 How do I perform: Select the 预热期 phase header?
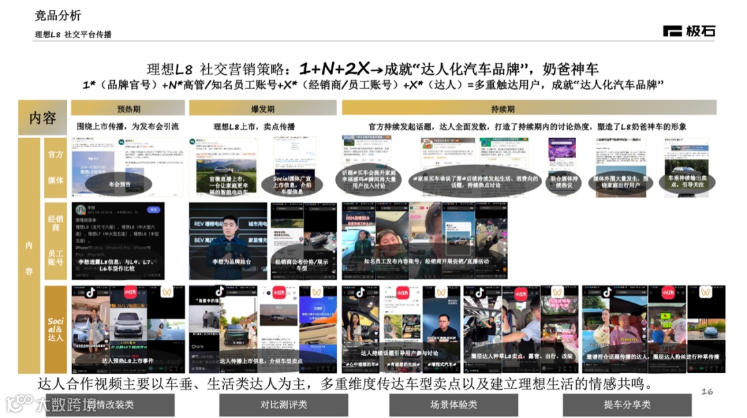coord(128,108)
